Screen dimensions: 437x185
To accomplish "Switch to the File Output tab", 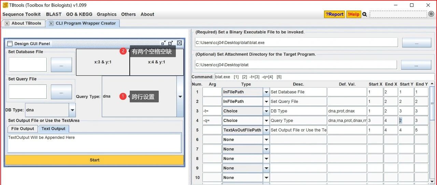I will 23,129.
